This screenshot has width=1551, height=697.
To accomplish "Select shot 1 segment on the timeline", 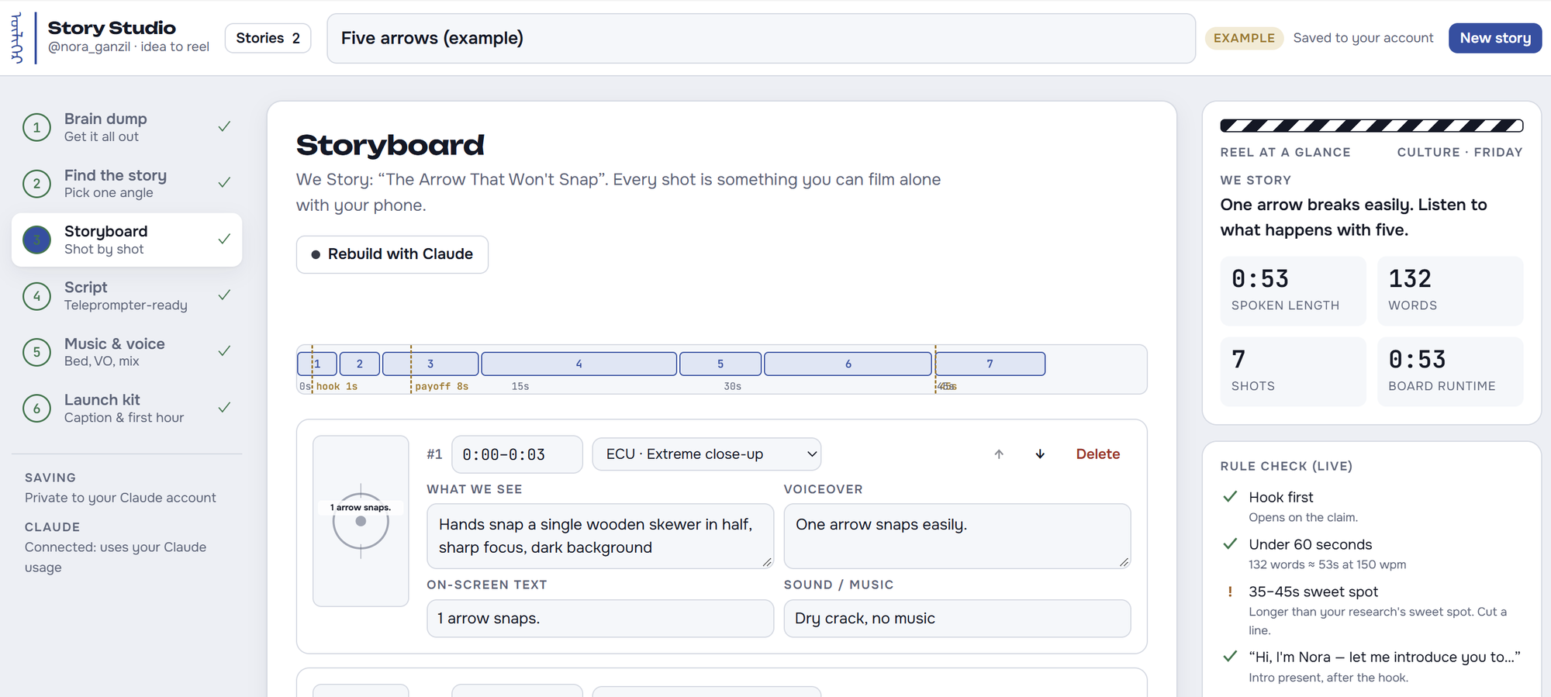I will [x=317, y=364].
